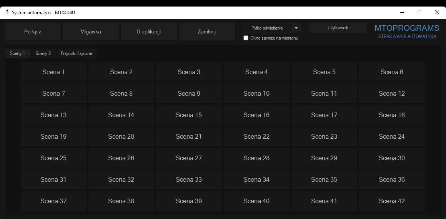
Task: Click the Zamknij button
Action: pyautogui.click(x=207, y=32)
